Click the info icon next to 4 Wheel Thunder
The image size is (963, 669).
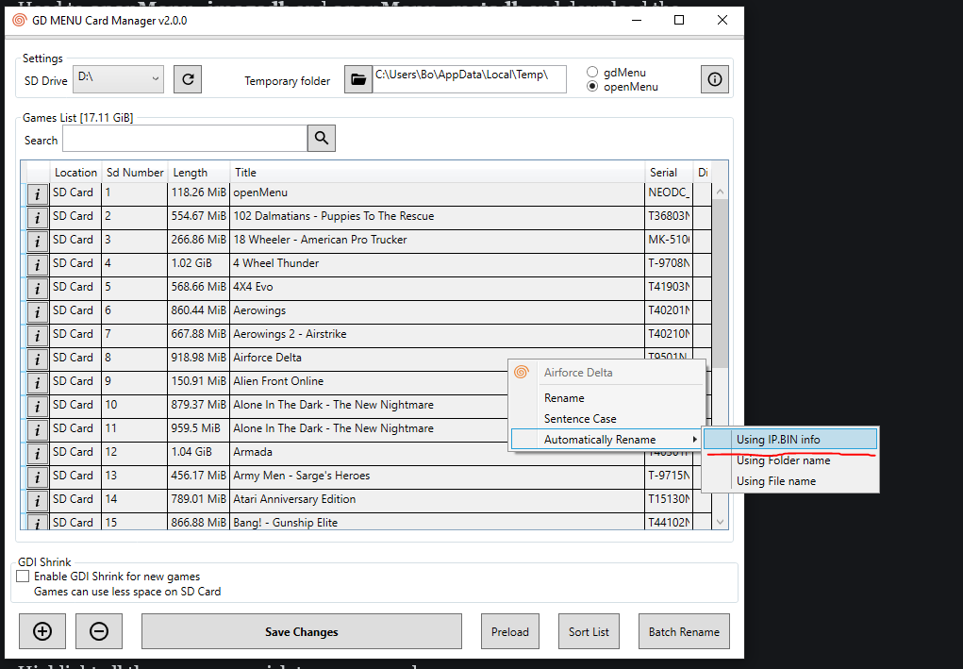pyautogui.click(x=36, y=262)
